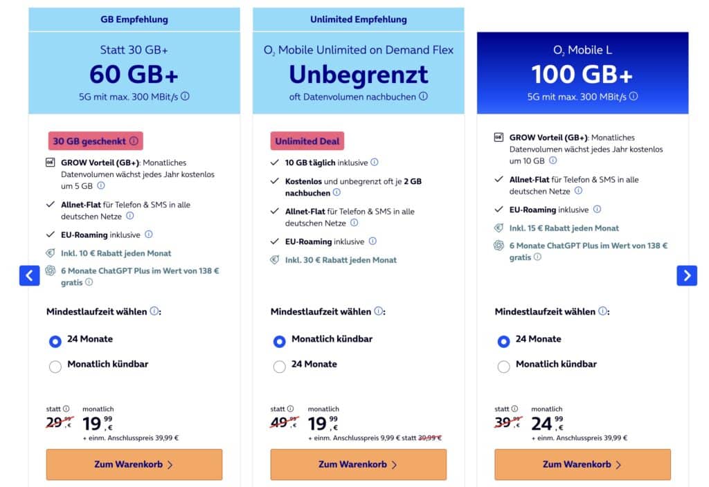This screenshot has height=487, width=709.
Task: Click info icon next to 30 GB geschenkt
Action: coord(134,141)
